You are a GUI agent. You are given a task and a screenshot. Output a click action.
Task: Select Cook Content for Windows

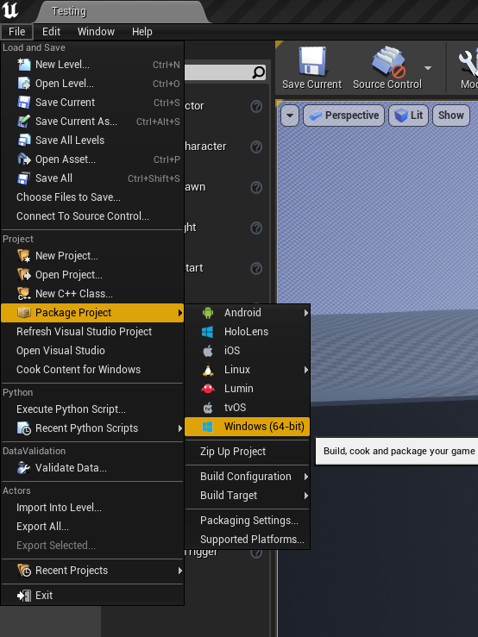pos(92,370)
